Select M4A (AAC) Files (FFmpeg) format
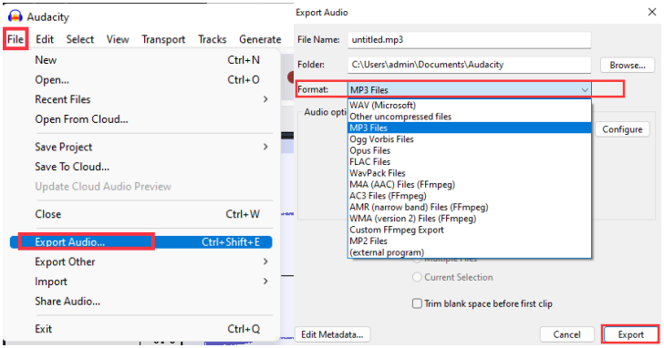Viewport: 664px width, 348px height. coord(469,184)
